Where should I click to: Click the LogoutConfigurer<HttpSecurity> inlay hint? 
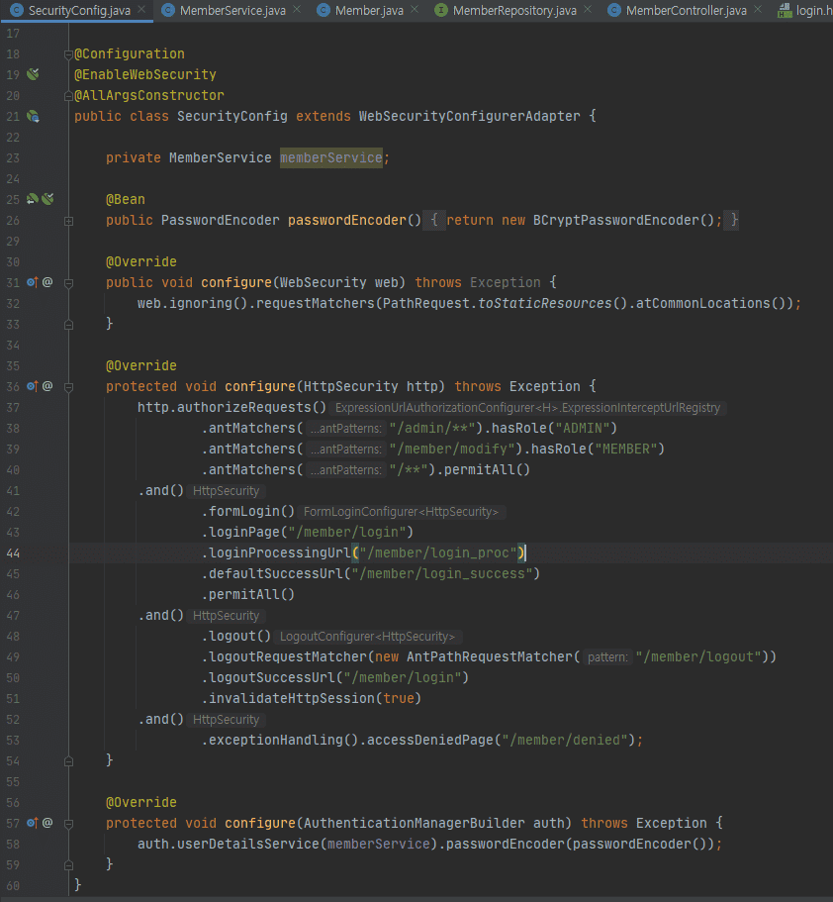click(x=367, y=637)
